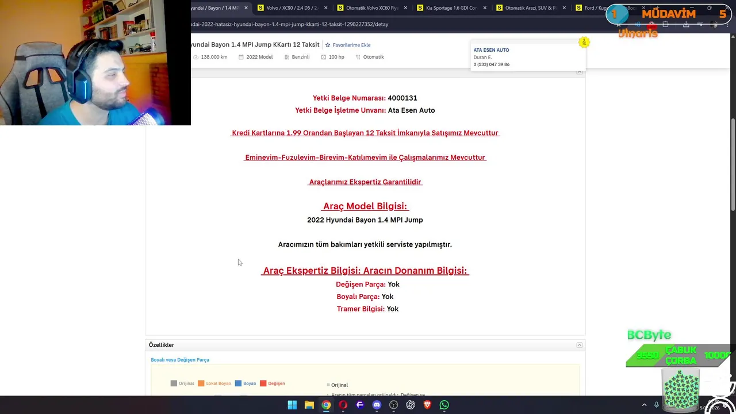Open ChatGPT from the taskbar
Image resolution: width=736 pixels, height=414 pixels.
411,405
